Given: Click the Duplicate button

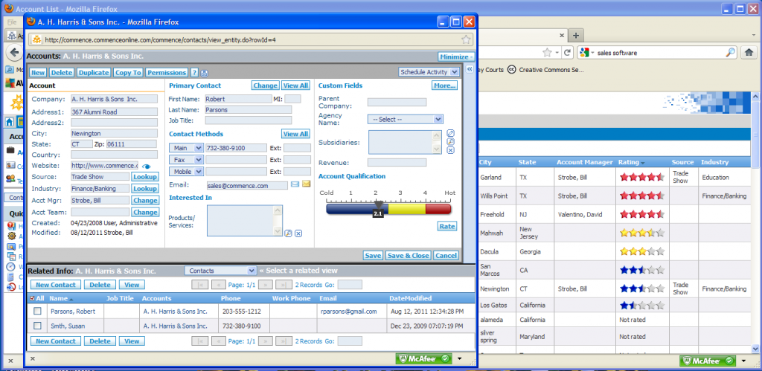Looking at the screenshot, I should [94, 72].
